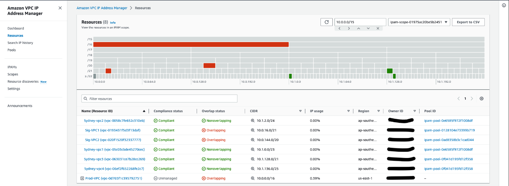
Task: Zoom to CIDR 10.0.144.0/20
Action: 253,140
